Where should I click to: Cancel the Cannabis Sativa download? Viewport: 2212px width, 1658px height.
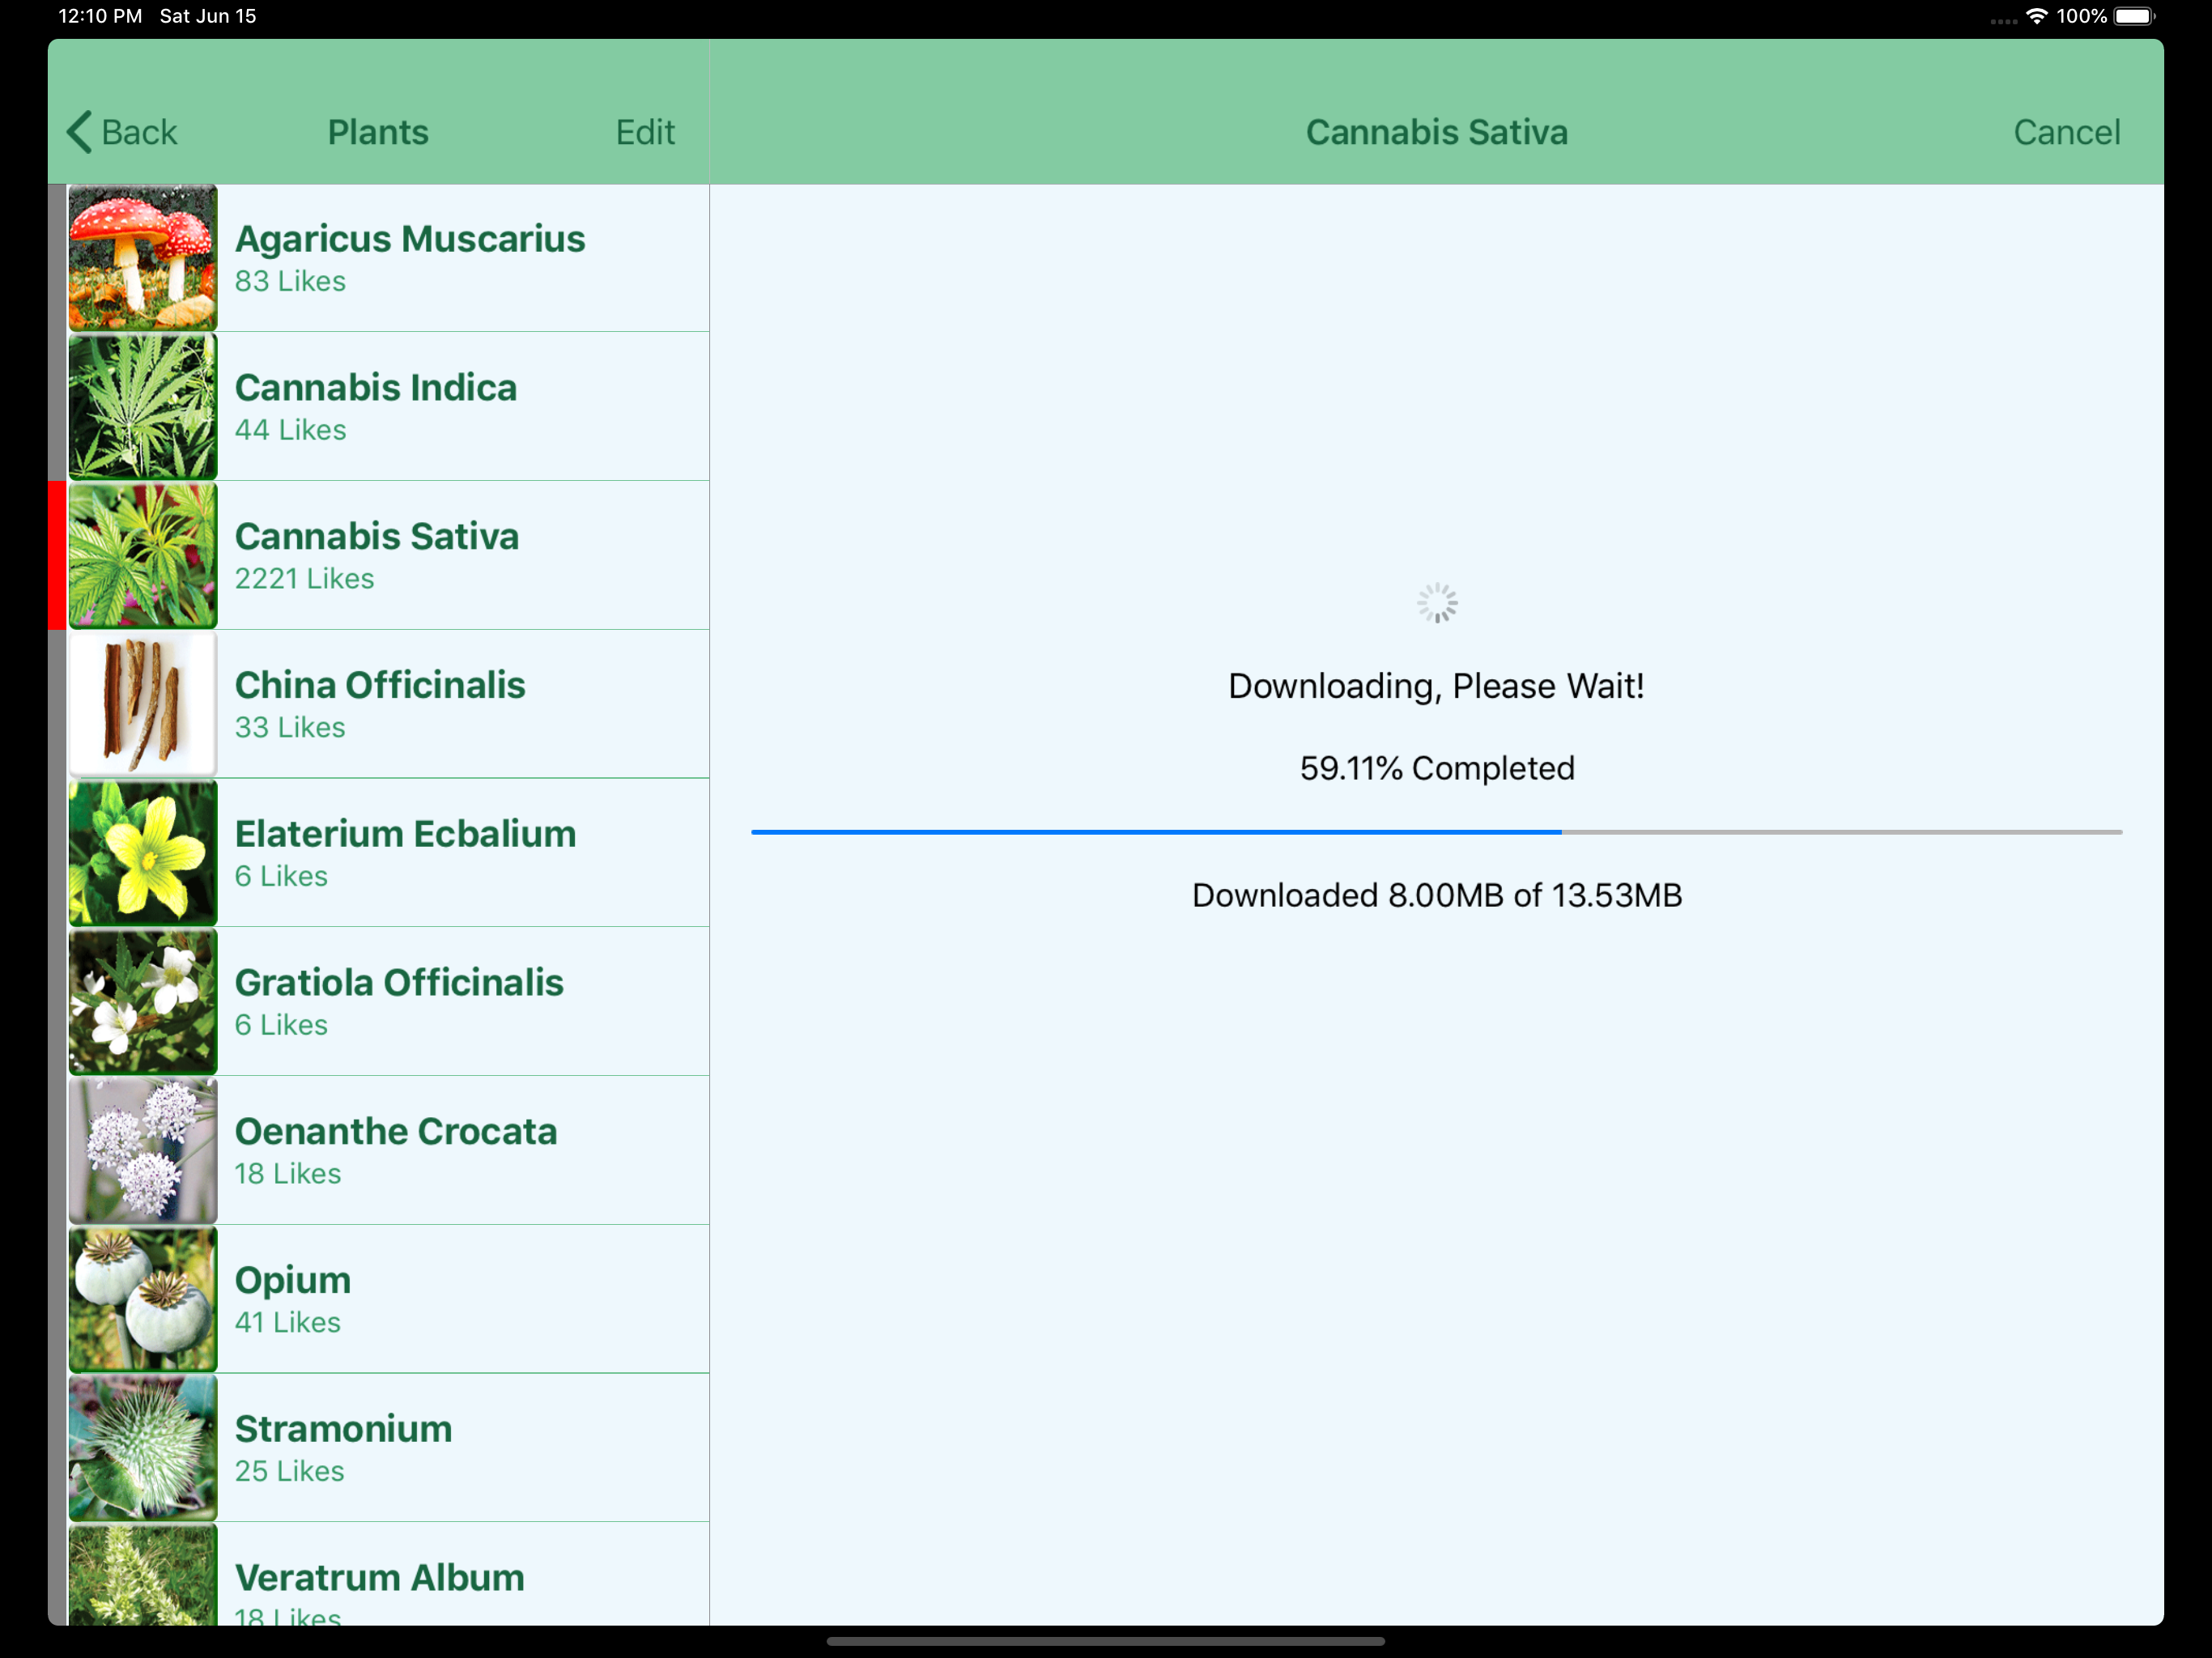(2066, 132)
